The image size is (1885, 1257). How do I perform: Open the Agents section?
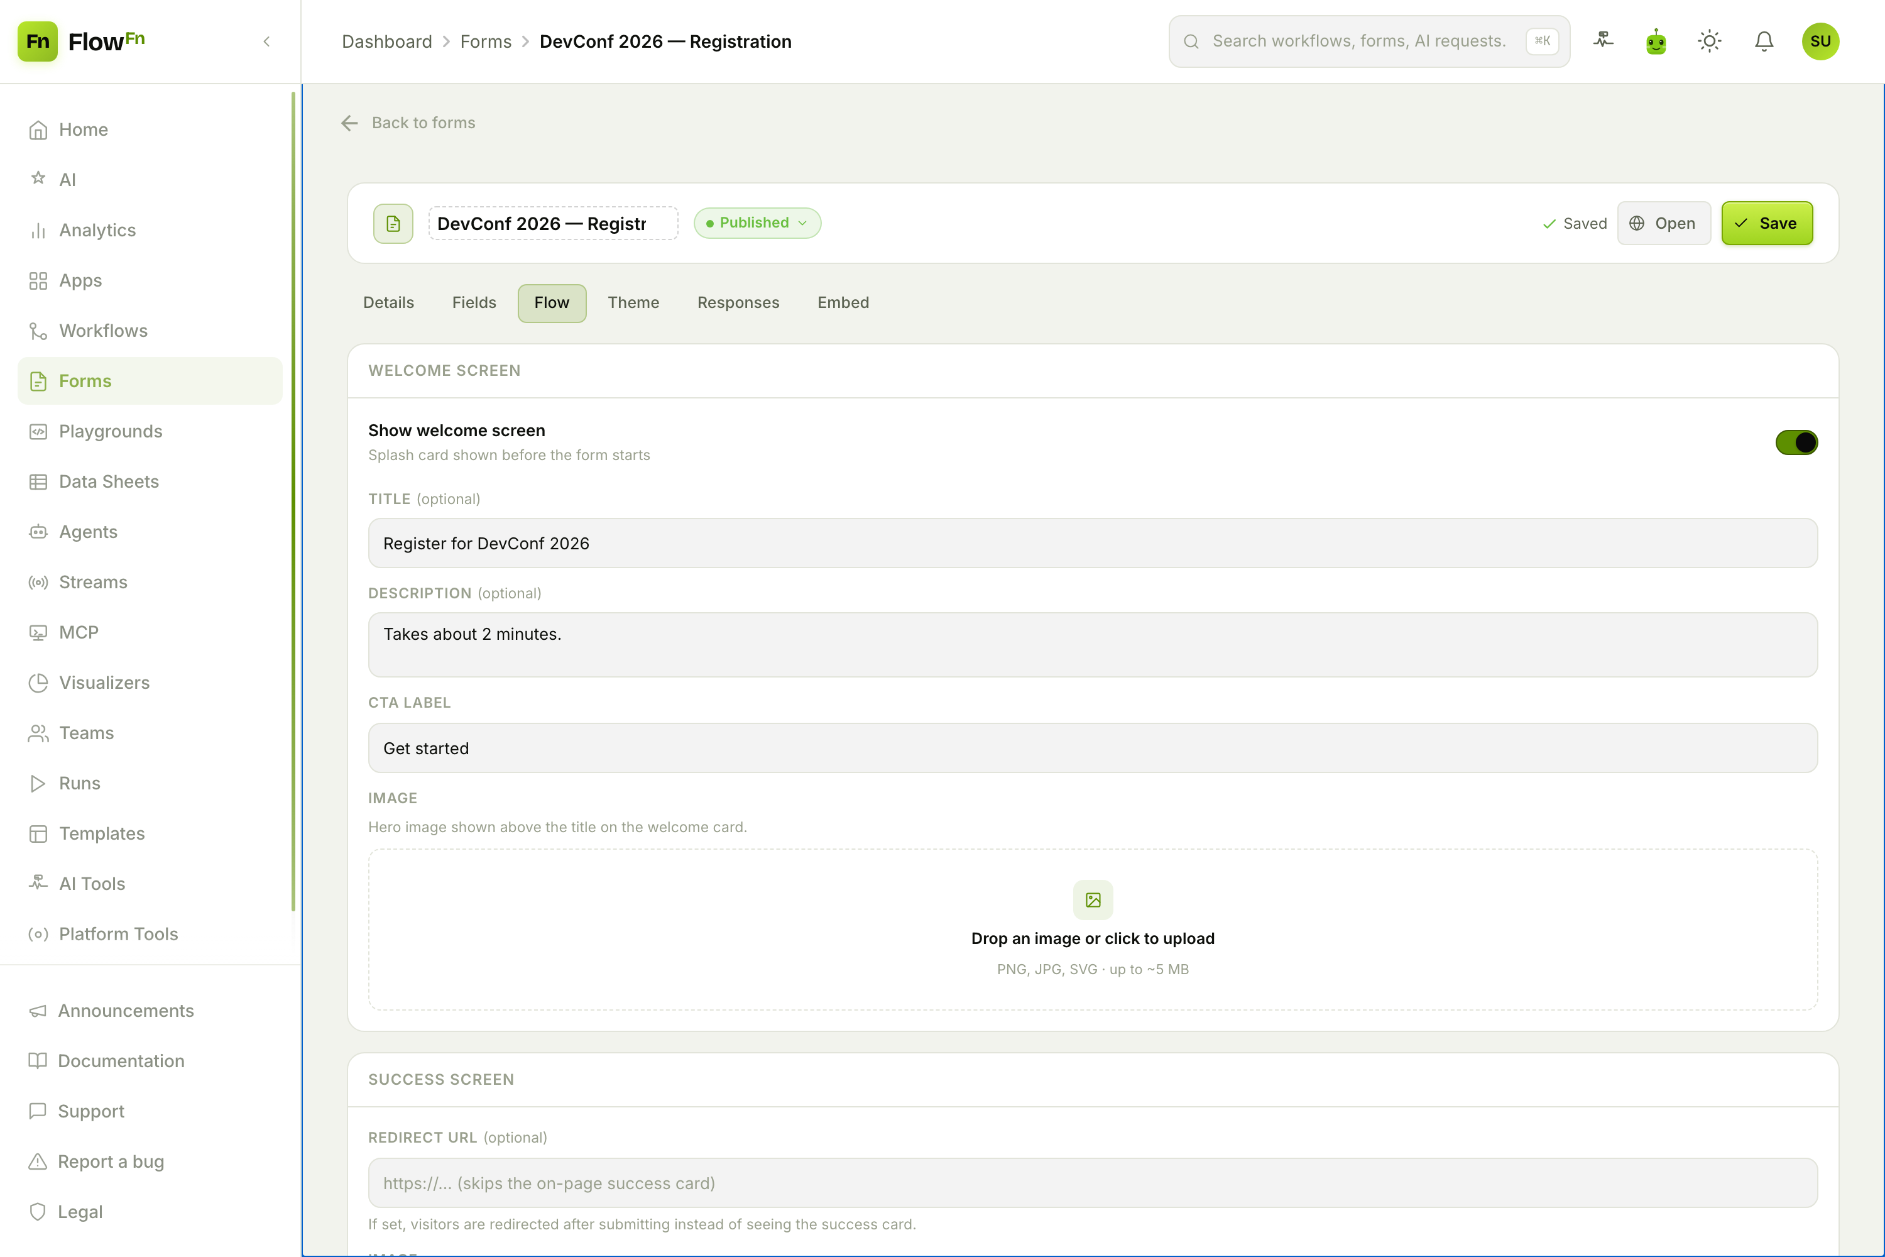coord(150,532)
